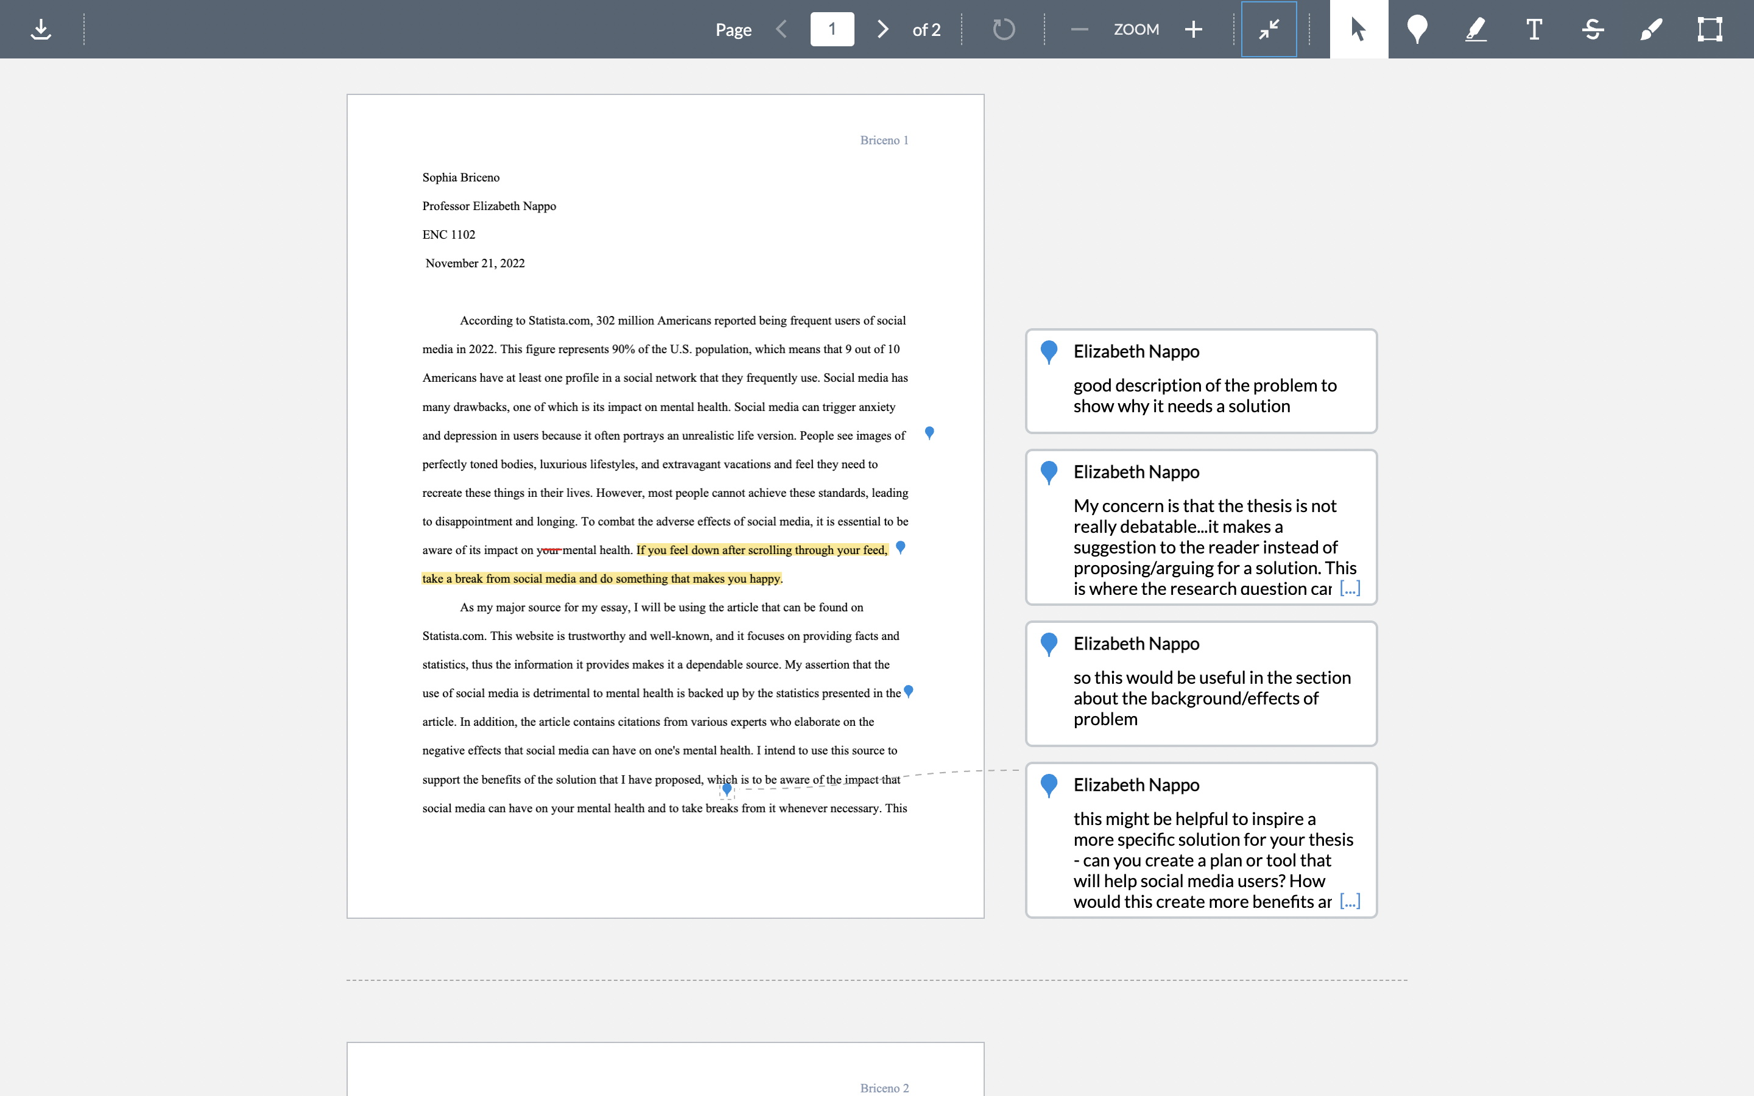1754x1096 pixels.
Task: Click the pin icon in the 'good description' comment
Action: point(1049,353)
